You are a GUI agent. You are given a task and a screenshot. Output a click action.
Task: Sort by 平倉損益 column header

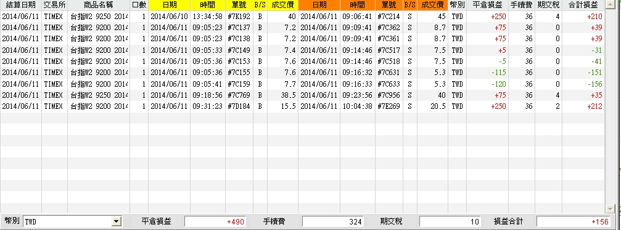(x=487, y=5)
